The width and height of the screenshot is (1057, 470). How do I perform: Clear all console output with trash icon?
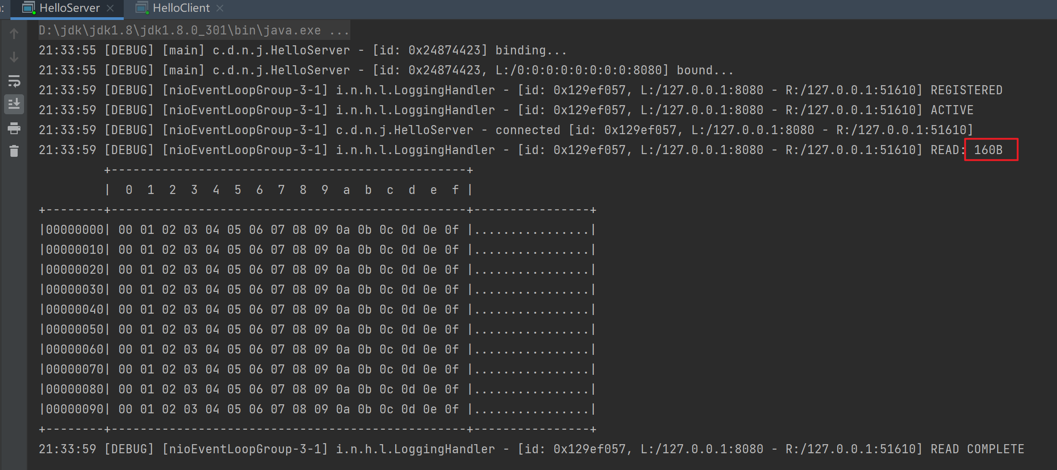(14, 151)
